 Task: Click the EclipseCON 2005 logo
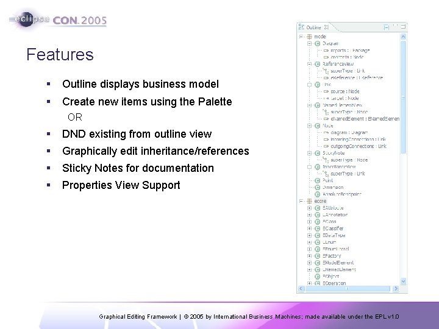58,19
